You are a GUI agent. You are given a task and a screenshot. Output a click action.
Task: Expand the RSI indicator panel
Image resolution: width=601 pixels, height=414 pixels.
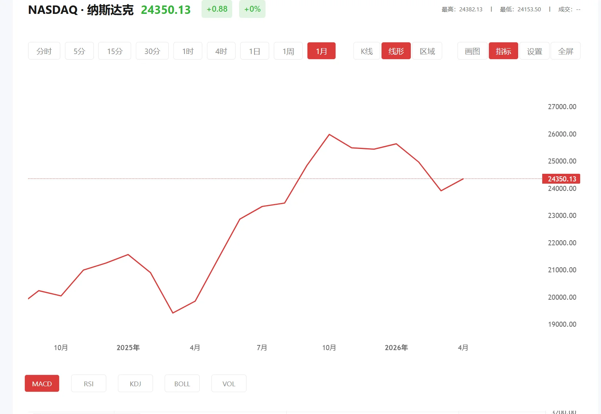click(88, 383)
